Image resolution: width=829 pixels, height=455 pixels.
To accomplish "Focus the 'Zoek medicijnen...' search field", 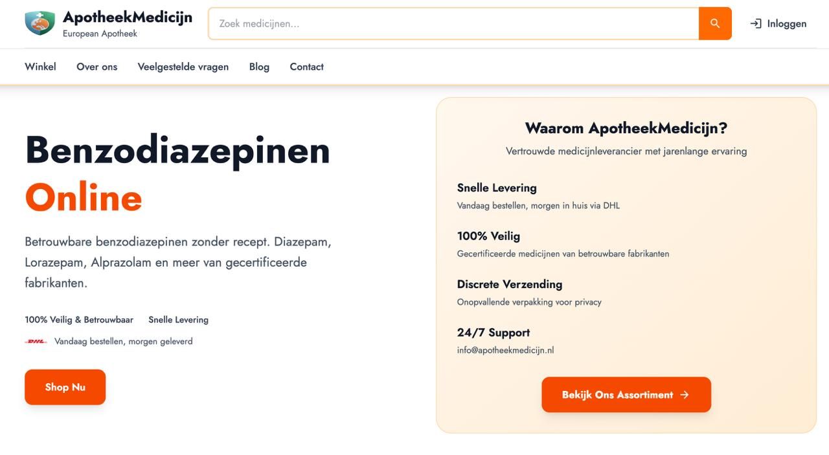I will 453,23.
